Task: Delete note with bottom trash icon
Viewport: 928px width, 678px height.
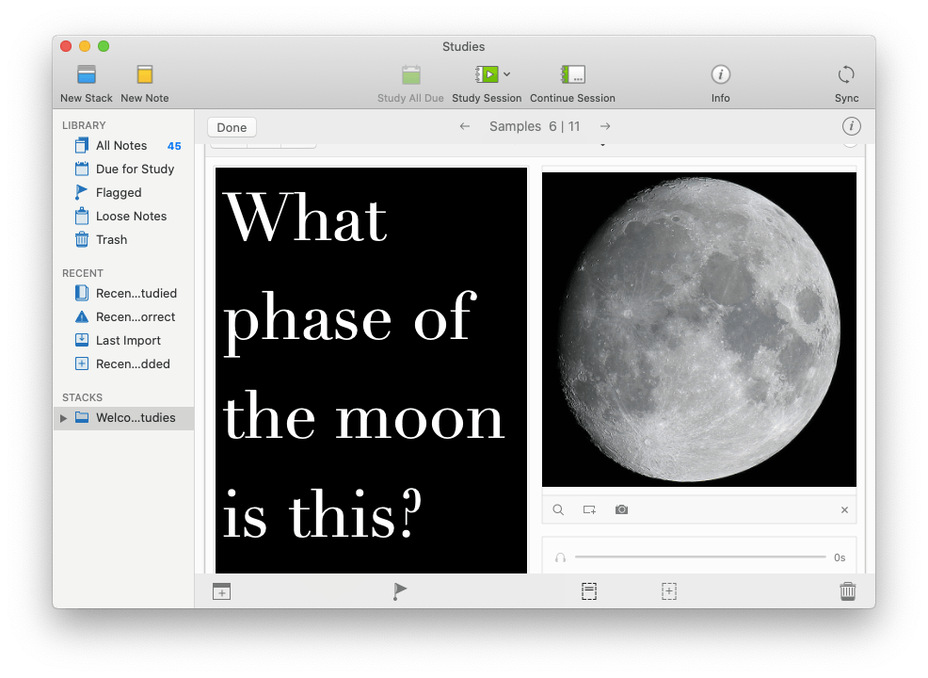Action: (x=848, y=591)
